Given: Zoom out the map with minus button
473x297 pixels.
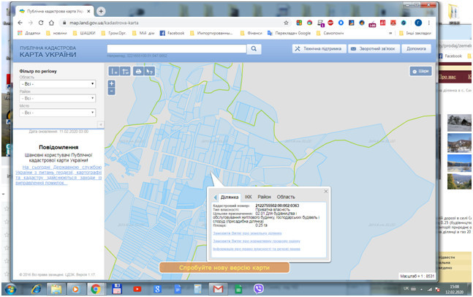Looking at the screenshot, I should pos(111,91).
